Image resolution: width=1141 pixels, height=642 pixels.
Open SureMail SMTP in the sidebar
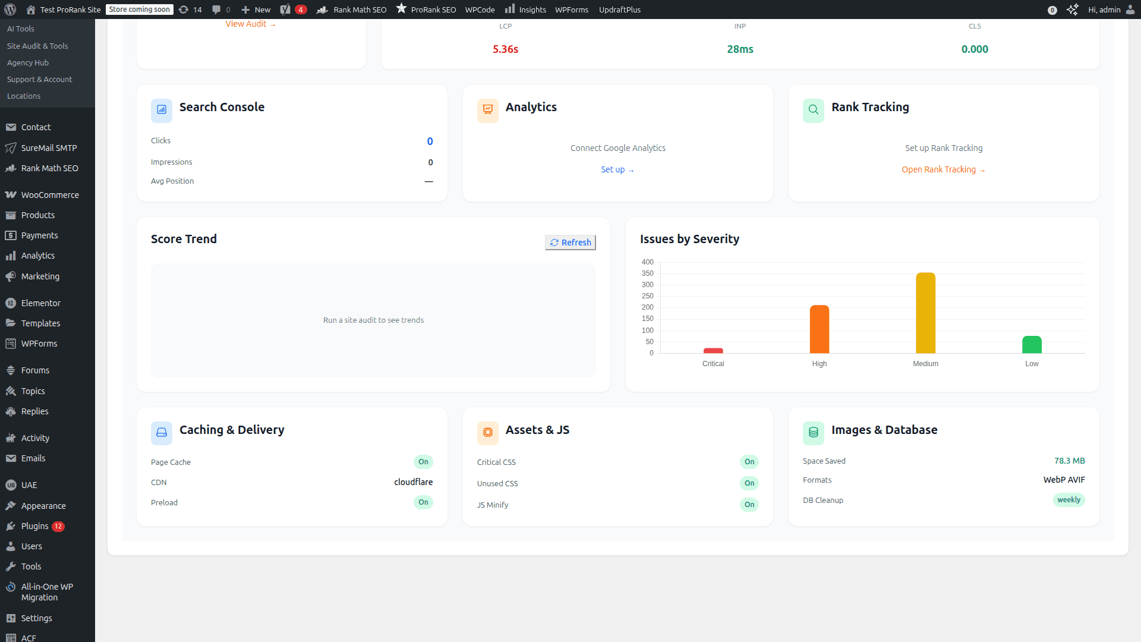(x=49, y=147)
